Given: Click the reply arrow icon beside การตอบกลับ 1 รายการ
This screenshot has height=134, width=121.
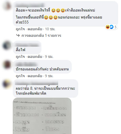Looking at the screenshot, I should 18,35.
